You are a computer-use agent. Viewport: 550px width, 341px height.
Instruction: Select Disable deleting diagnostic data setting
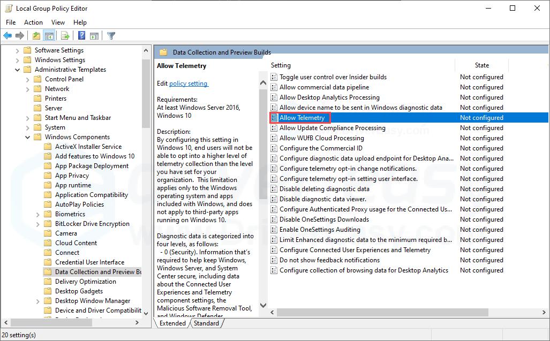(324, 189)
